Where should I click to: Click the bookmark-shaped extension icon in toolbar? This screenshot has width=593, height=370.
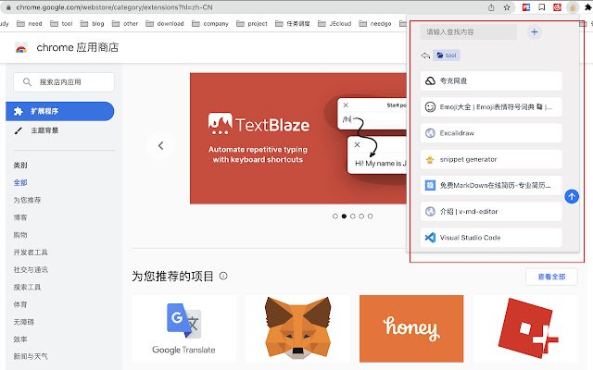pyautogui.click(x=541, y=7)
